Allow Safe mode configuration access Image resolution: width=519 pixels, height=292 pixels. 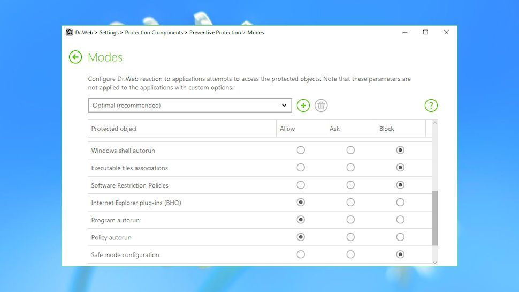coord(301,254)
